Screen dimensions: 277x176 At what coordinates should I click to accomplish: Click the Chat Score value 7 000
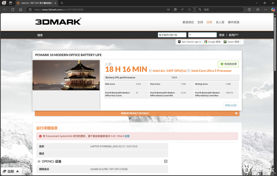(183, 84)
